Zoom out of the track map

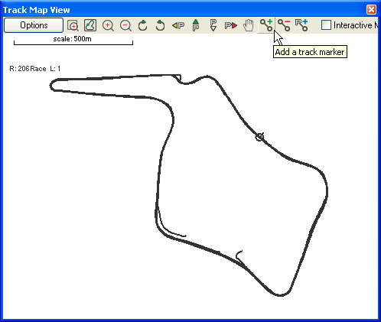coord(125,25)
